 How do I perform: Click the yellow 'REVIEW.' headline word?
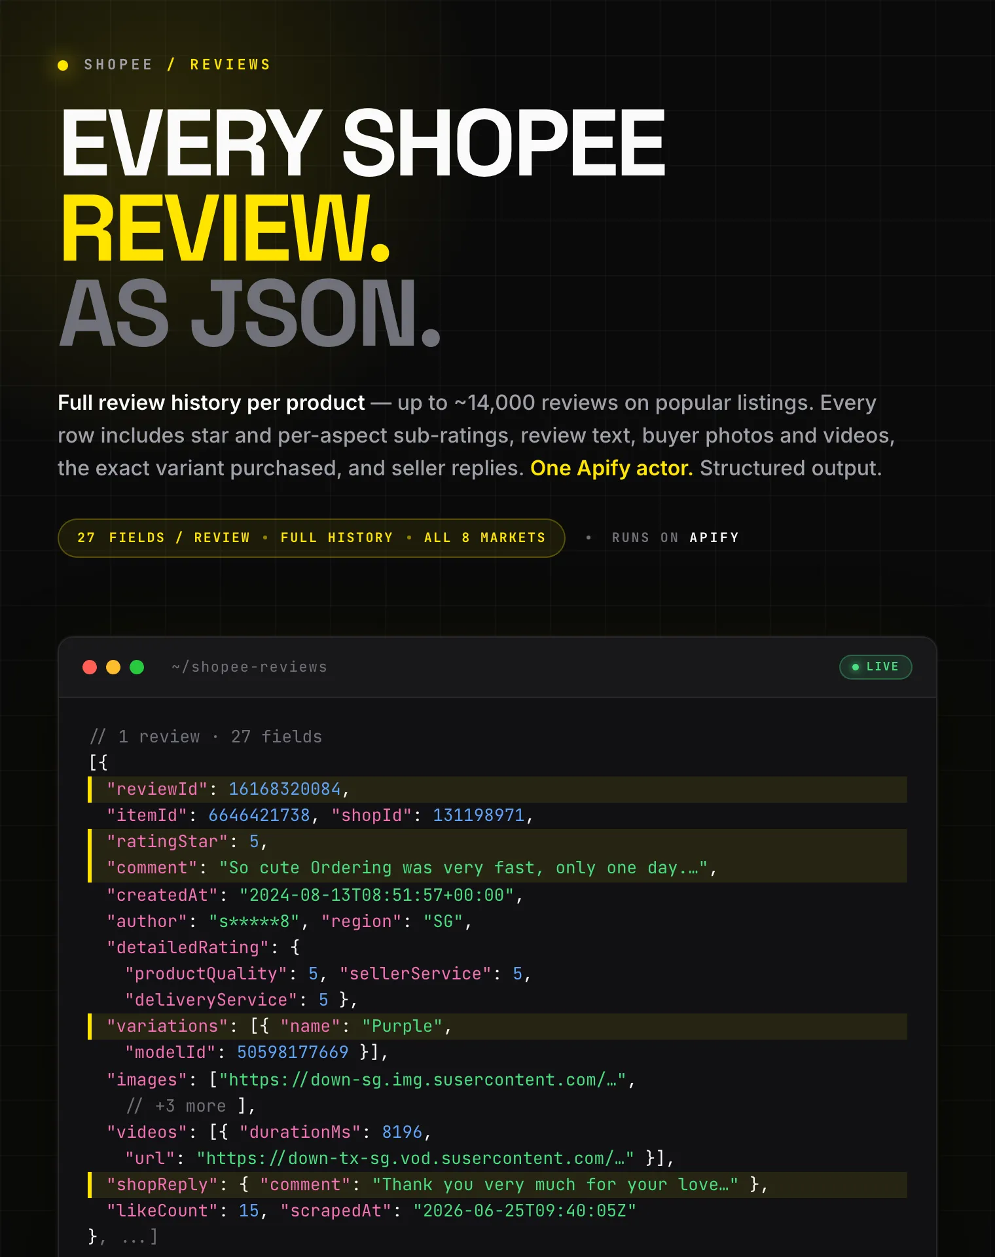(225, 228)
